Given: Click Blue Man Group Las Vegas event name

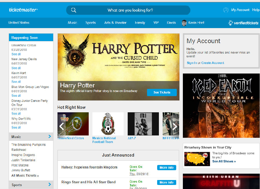Looking at the screenshot, I should 30,87.
